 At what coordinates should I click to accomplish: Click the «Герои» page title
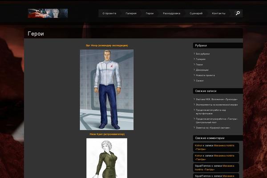(36, 34)
